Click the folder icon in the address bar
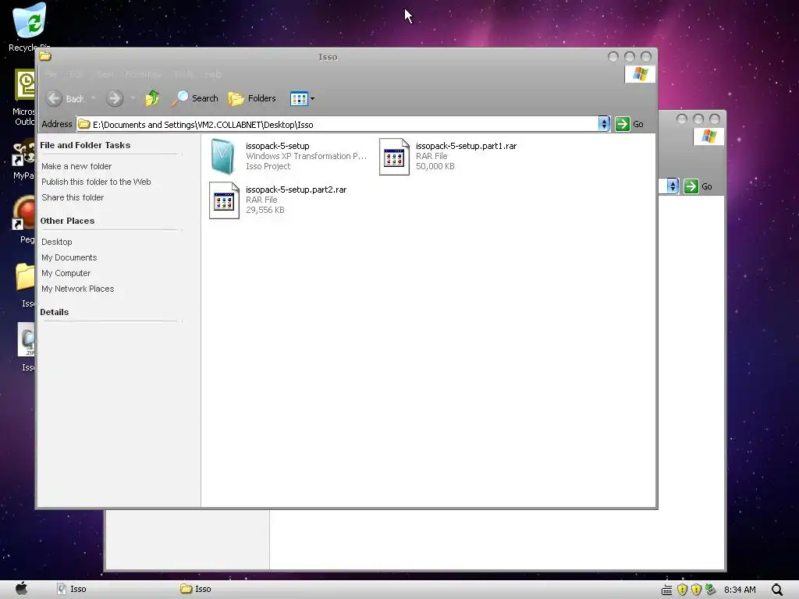The width and height of the screenshot is (799, 599). point(84,124)
